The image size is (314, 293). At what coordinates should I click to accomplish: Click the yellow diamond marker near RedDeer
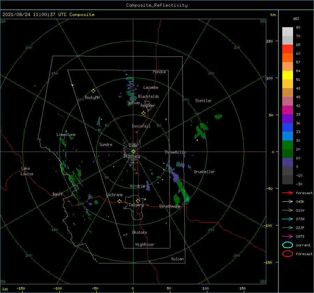(x=144, y=113)
